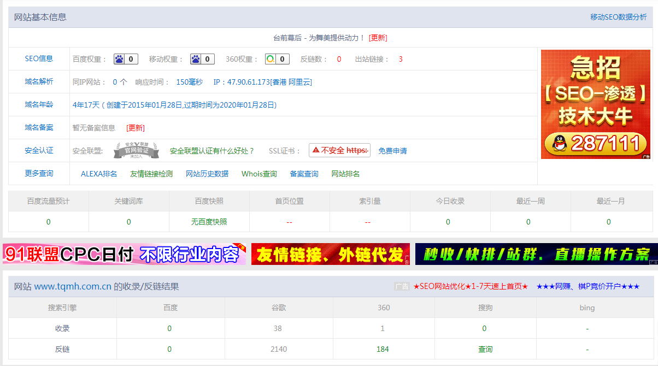This screenshot has height=366, width=658.
Task: Click the 360 反链 value 184
Action: tap(383, 349)
